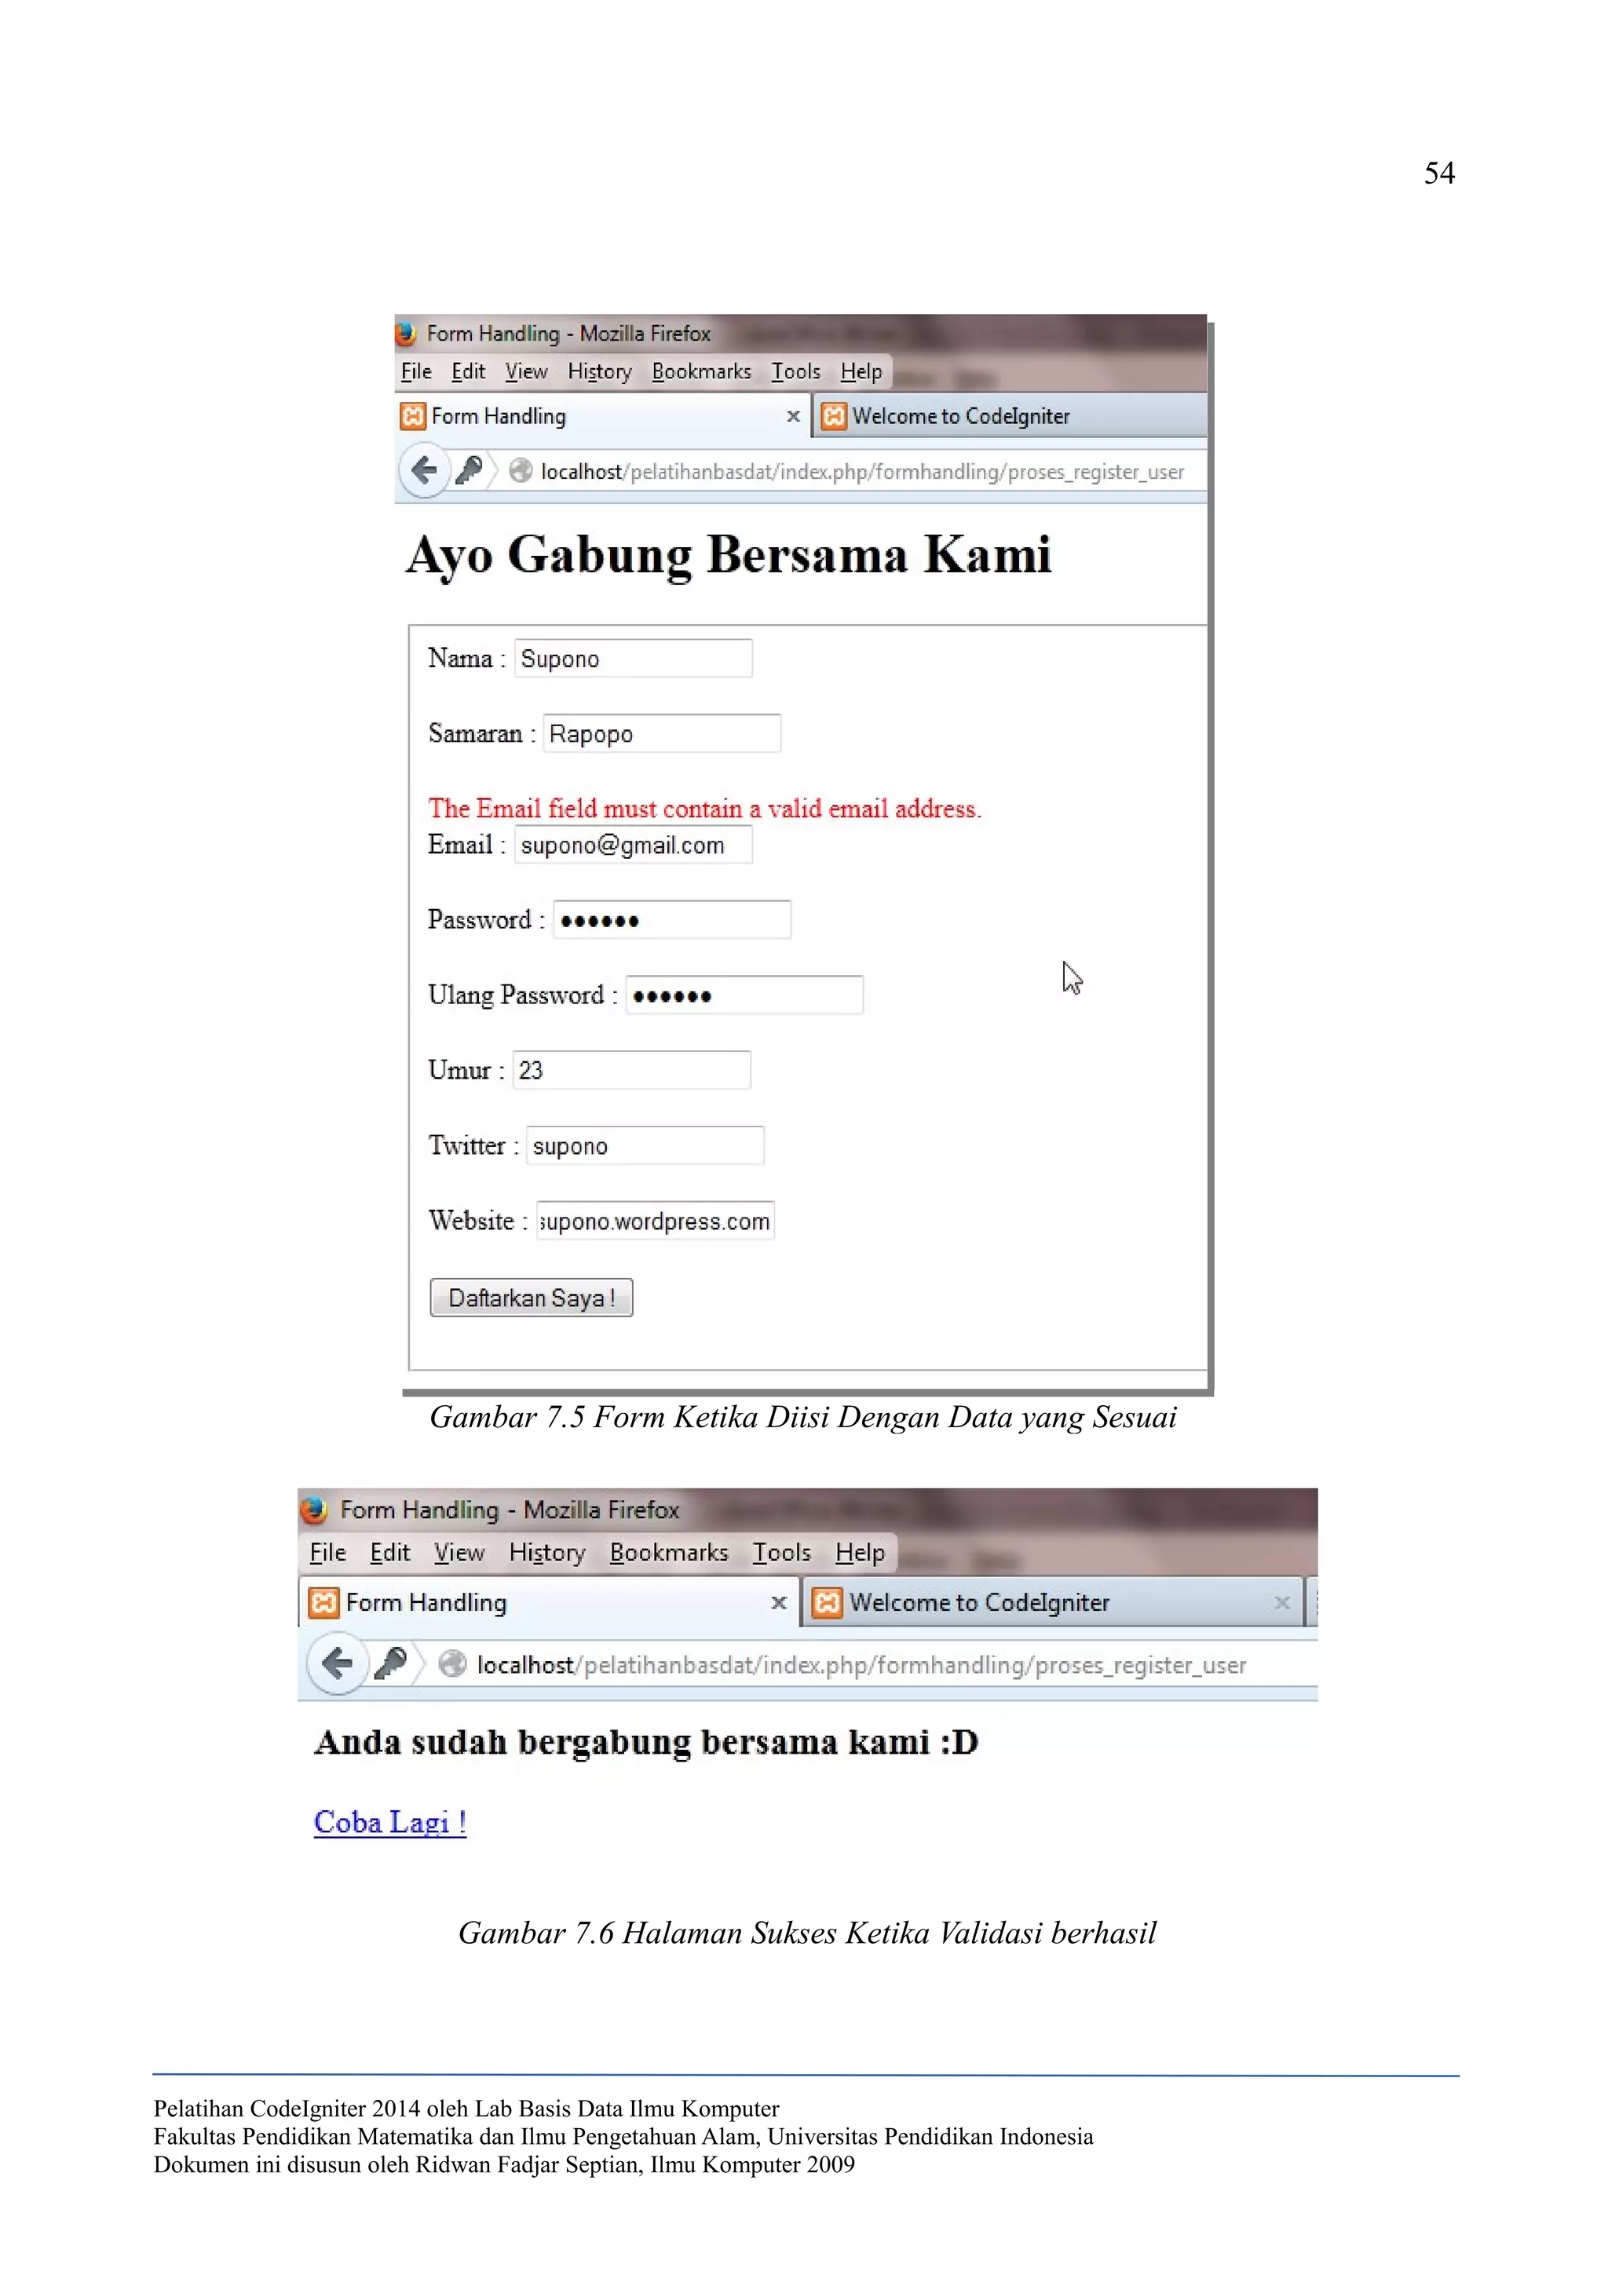Click the Firefox logo in lower title bar
The height and width of the screenshot is (2275, 1608).
[314, 1509]
